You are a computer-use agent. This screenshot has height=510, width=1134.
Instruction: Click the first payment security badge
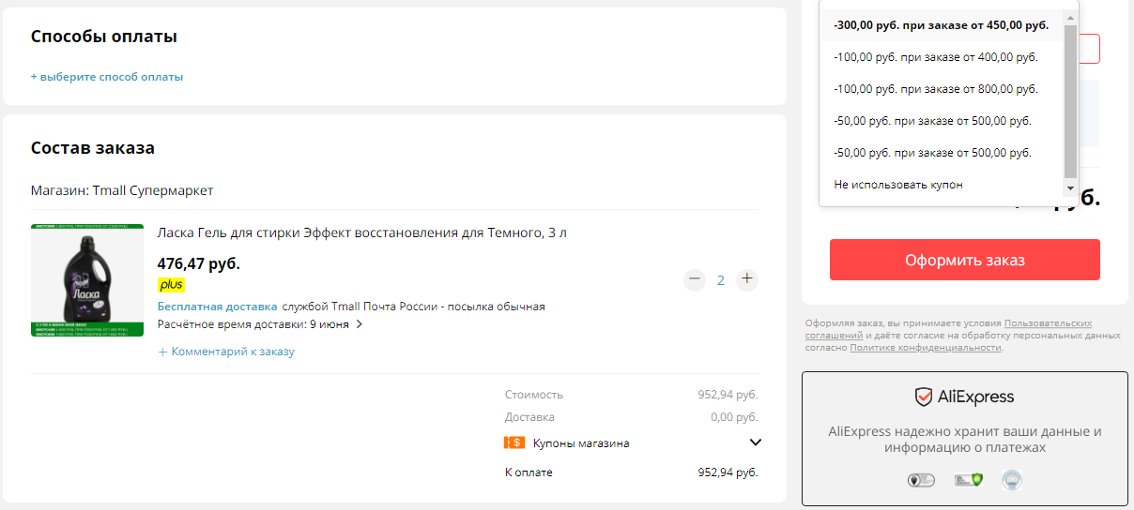[x=921, y=480]
